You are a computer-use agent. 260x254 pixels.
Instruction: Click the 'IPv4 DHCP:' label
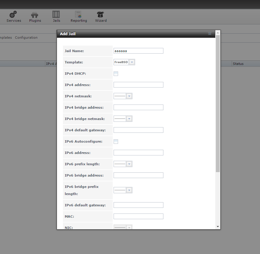pos(75,74)
